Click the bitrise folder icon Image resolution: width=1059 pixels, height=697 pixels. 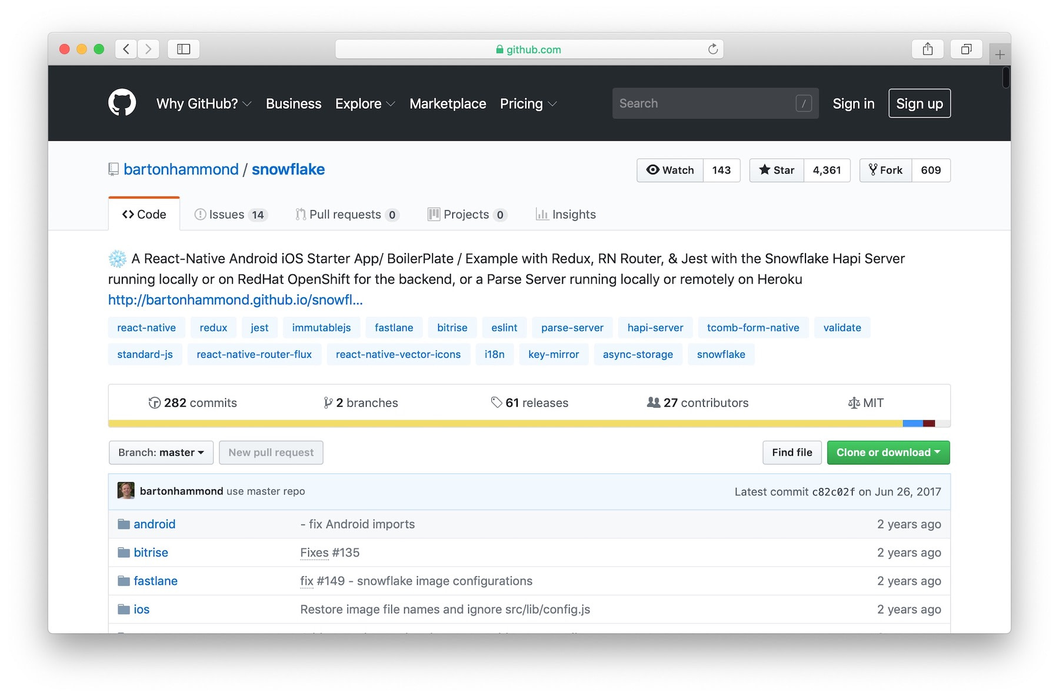coord(124,552)
